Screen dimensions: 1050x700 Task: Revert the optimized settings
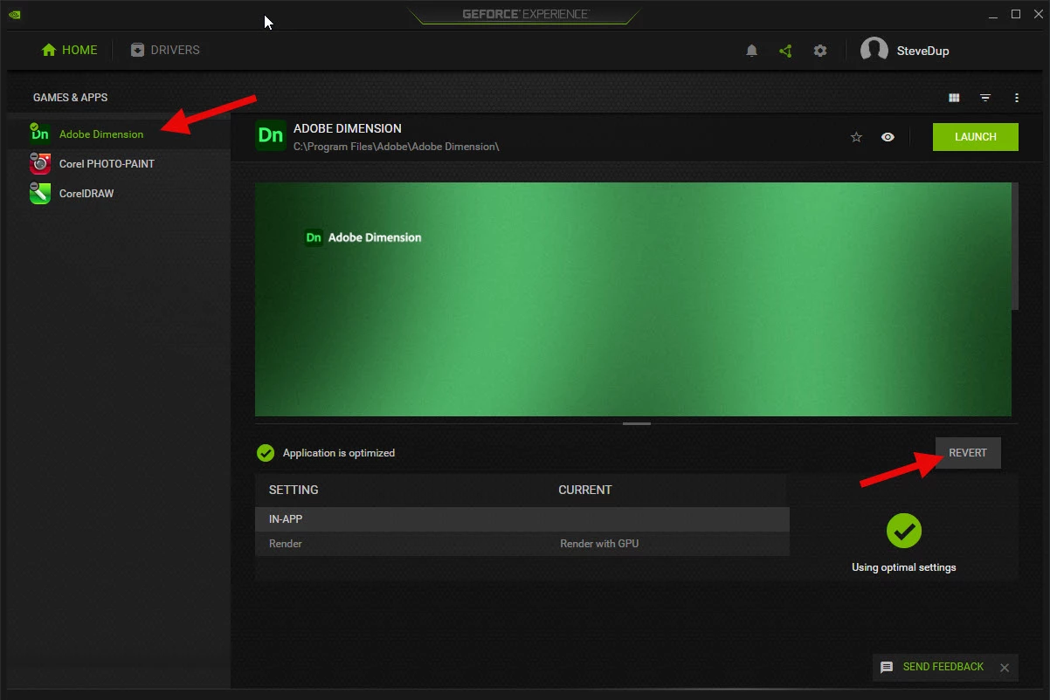point(968,453)
